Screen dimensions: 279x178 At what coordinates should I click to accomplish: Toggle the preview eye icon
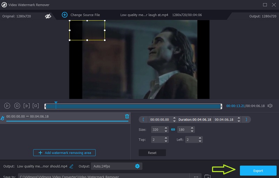(48, 16)
